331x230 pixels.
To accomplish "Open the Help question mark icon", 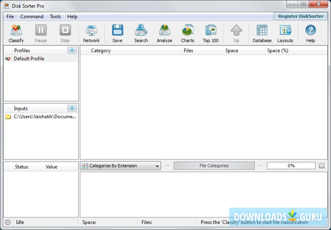I will (311, 30).
